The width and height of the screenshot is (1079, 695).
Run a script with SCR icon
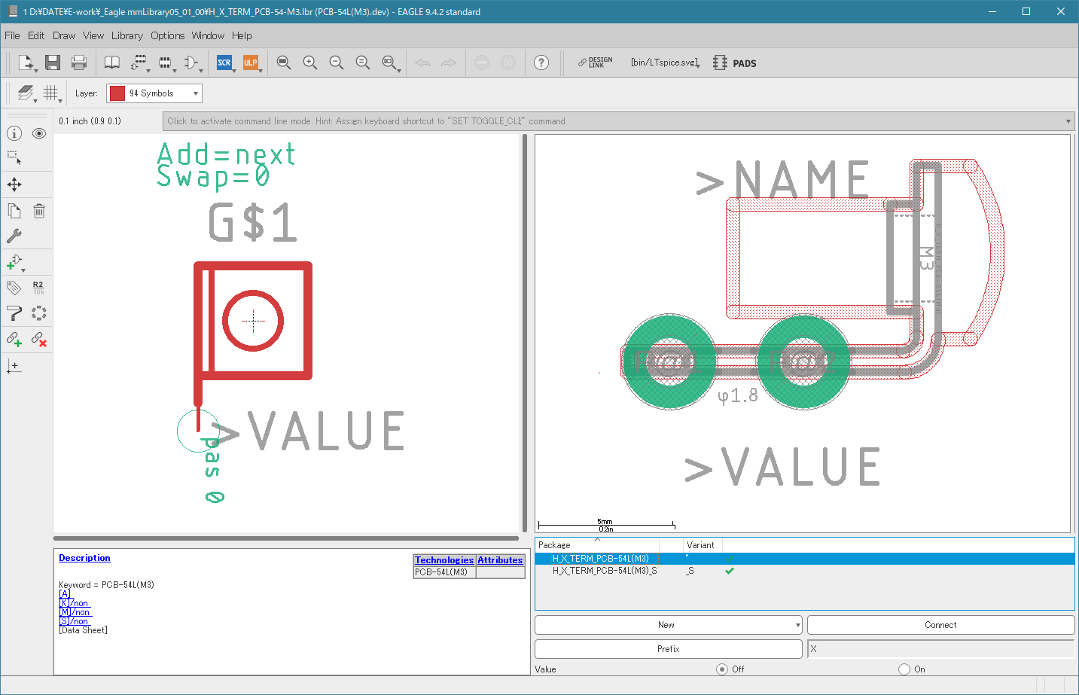224,62
